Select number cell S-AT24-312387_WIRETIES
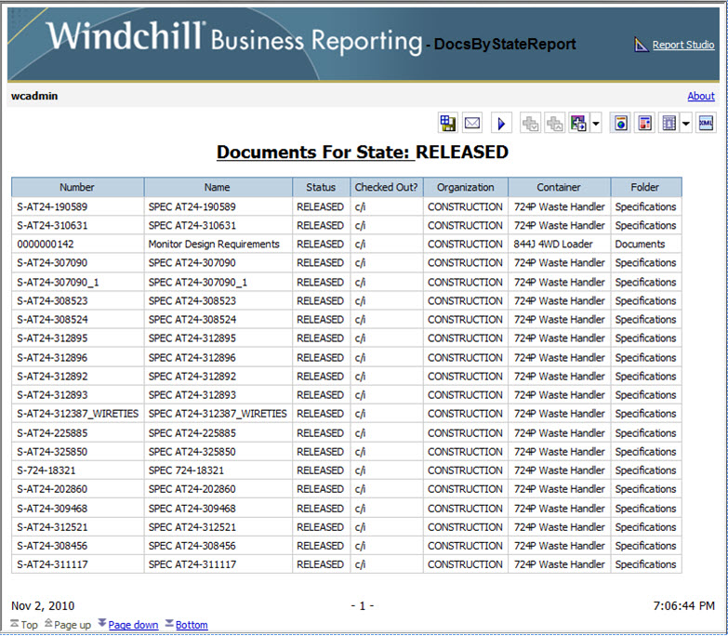The image size is (728, 636). coord(77,414)
